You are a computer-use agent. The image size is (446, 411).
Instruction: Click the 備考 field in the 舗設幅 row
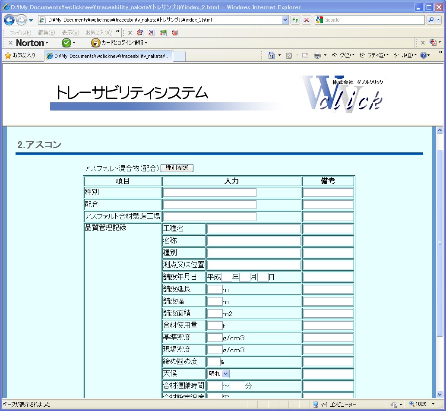pos(328,301)
